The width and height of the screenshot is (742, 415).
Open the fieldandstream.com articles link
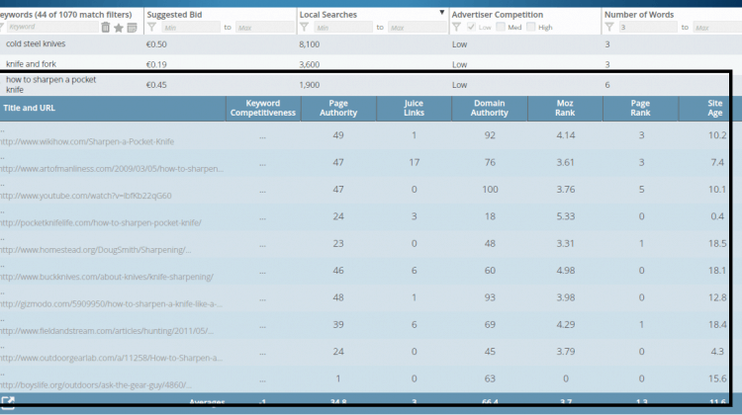pyautogui.click(x=107, y=330)
